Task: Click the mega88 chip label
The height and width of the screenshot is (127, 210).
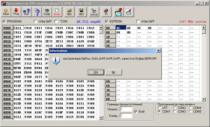Action: pyautogui.click(x=95, y=22)
